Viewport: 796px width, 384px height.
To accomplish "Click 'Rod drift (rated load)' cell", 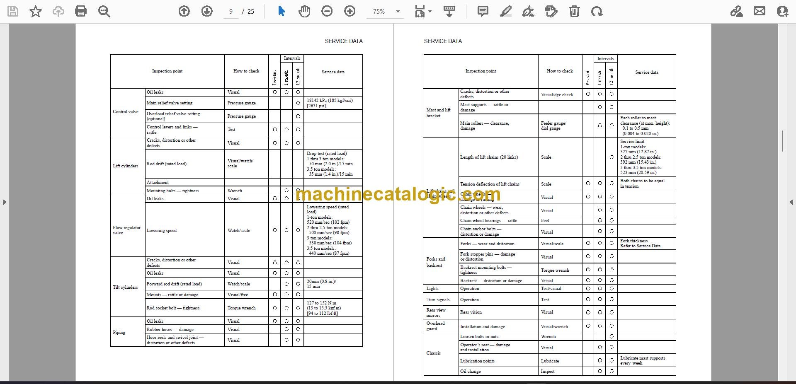I will click(184, 164).
